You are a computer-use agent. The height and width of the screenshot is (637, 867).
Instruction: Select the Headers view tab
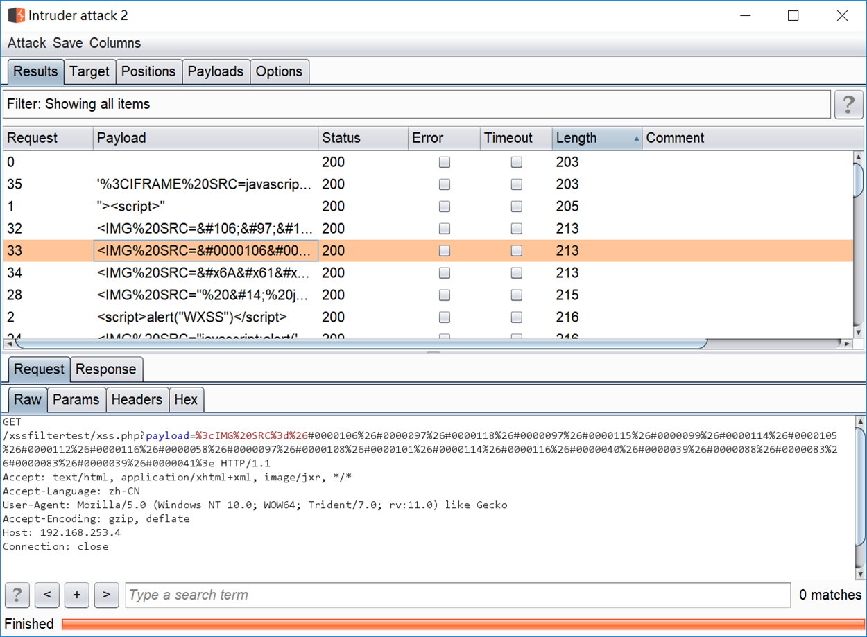137,400
